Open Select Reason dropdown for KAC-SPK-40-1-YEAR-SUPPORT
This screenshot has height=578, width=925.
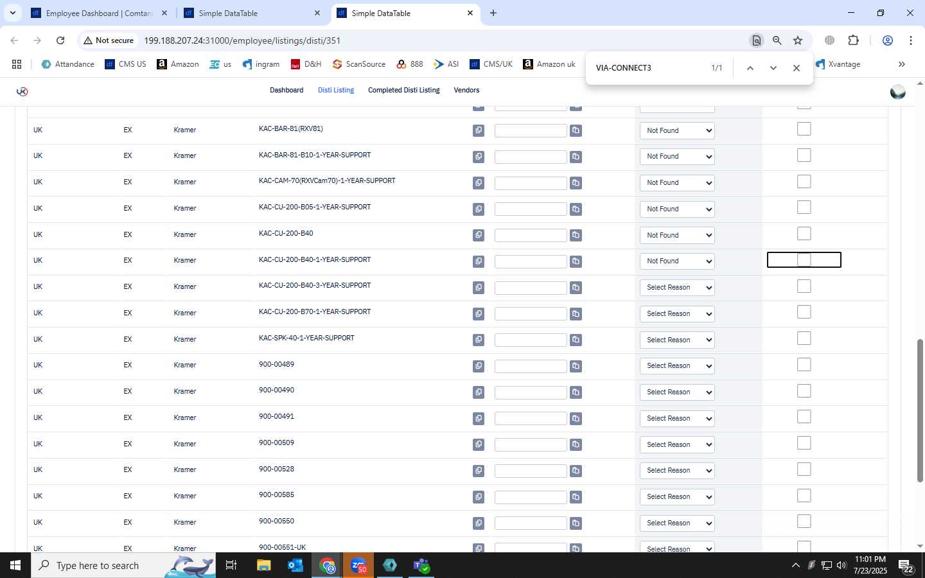click(x=677, y=340)
